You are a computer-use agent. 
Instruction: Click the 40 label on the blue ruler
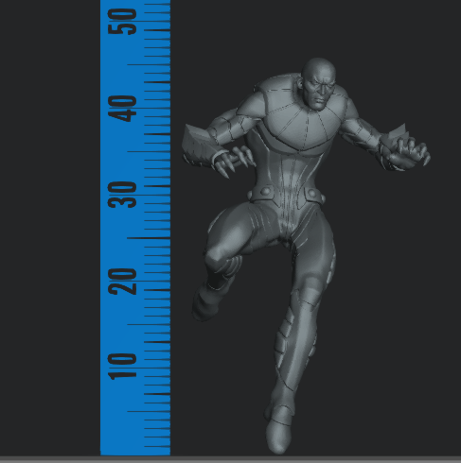click(x=122, y=109)
